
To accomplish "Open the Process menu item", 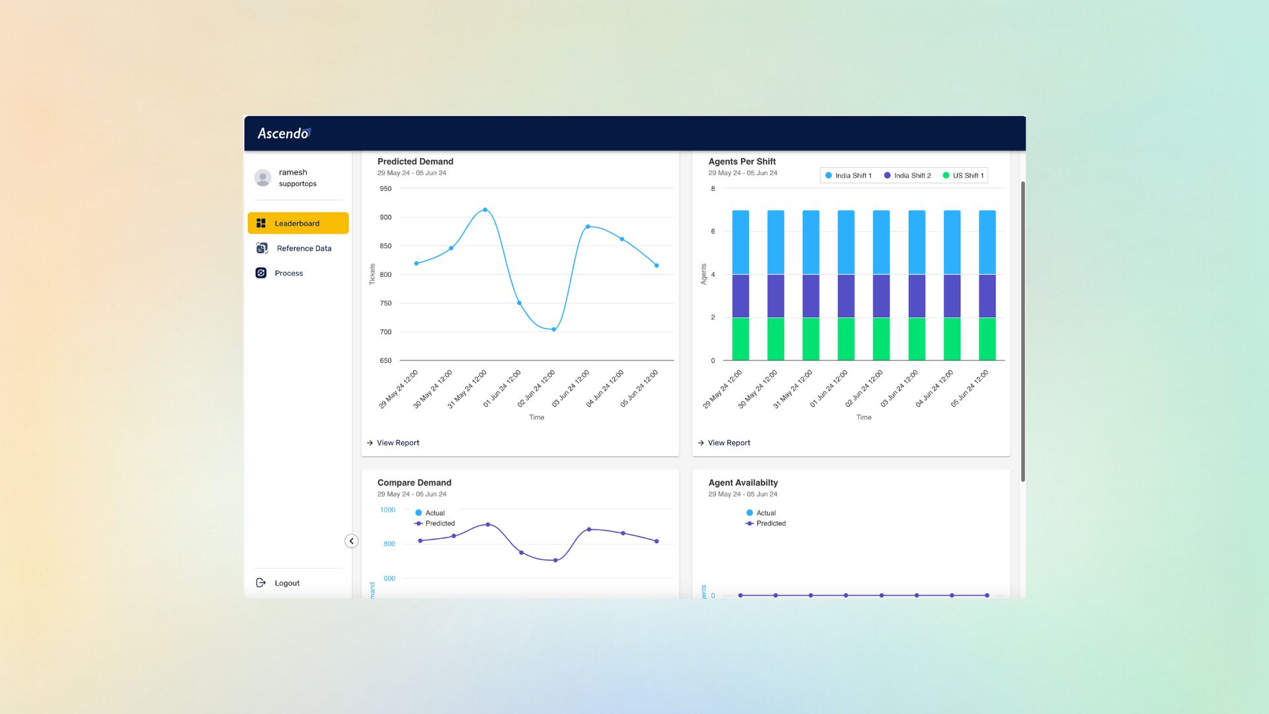I will (289, 273).
